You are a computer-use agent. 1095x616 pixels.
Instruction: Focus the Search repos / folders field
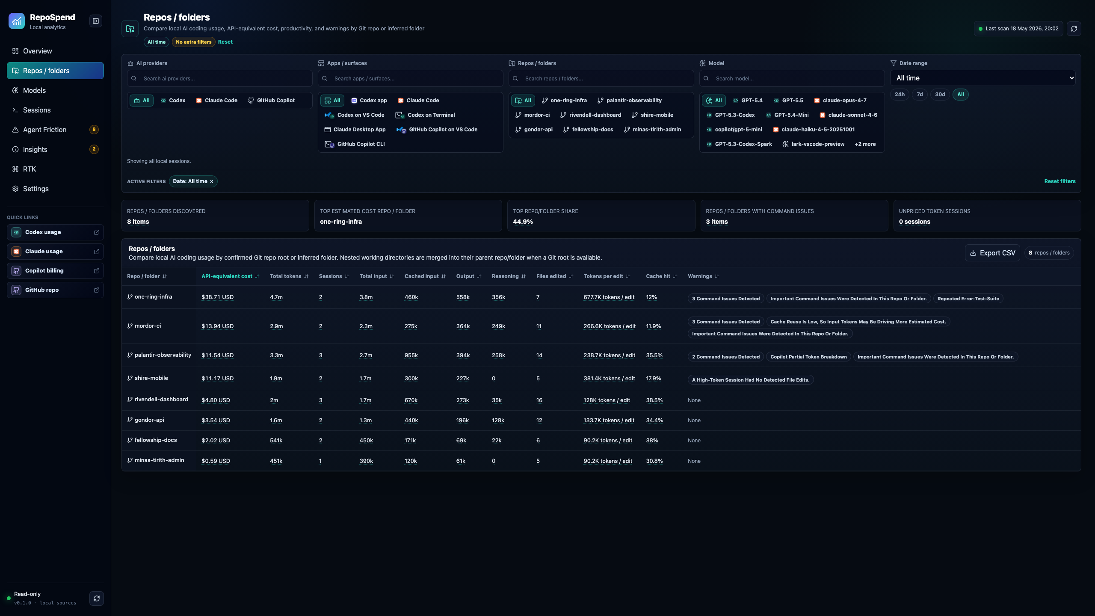601,78
